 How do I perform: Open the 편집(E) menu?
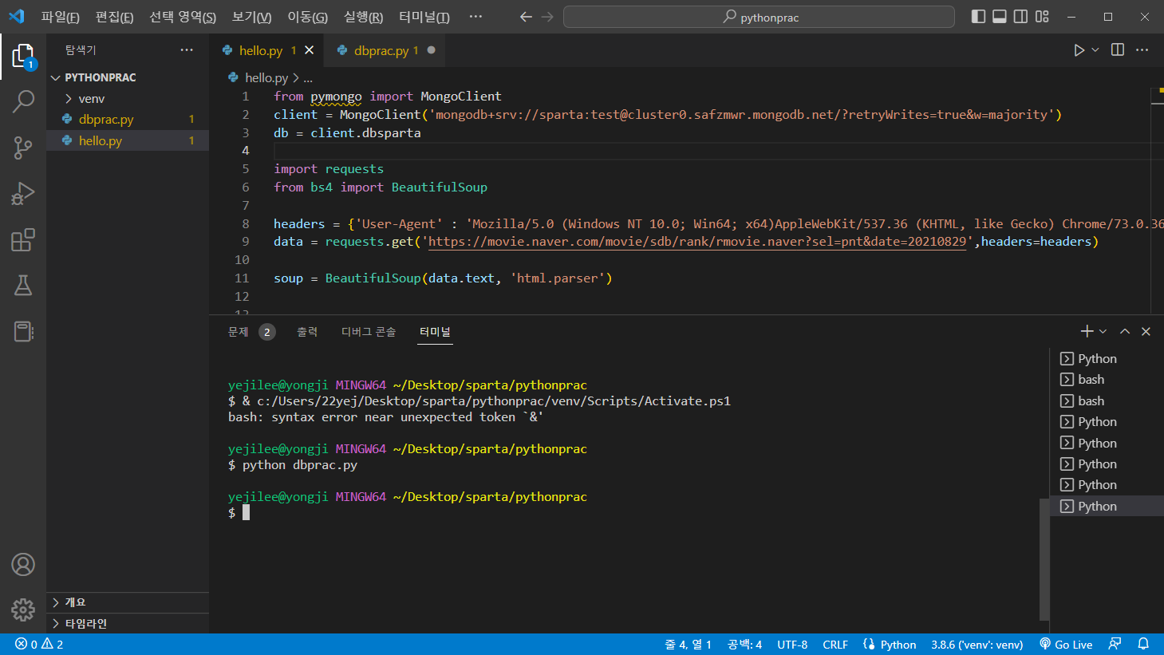tap(114, 17)
